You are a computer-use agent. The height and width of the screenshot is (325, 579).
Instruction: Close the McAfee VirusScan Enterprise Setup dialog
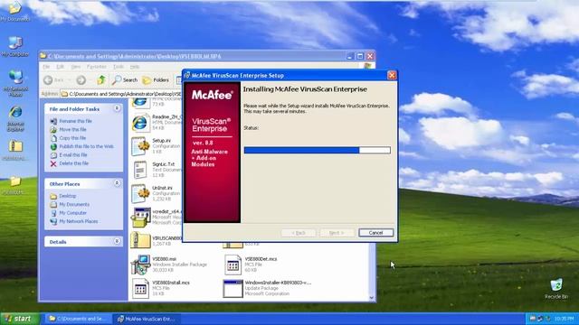tap(392, 75)
